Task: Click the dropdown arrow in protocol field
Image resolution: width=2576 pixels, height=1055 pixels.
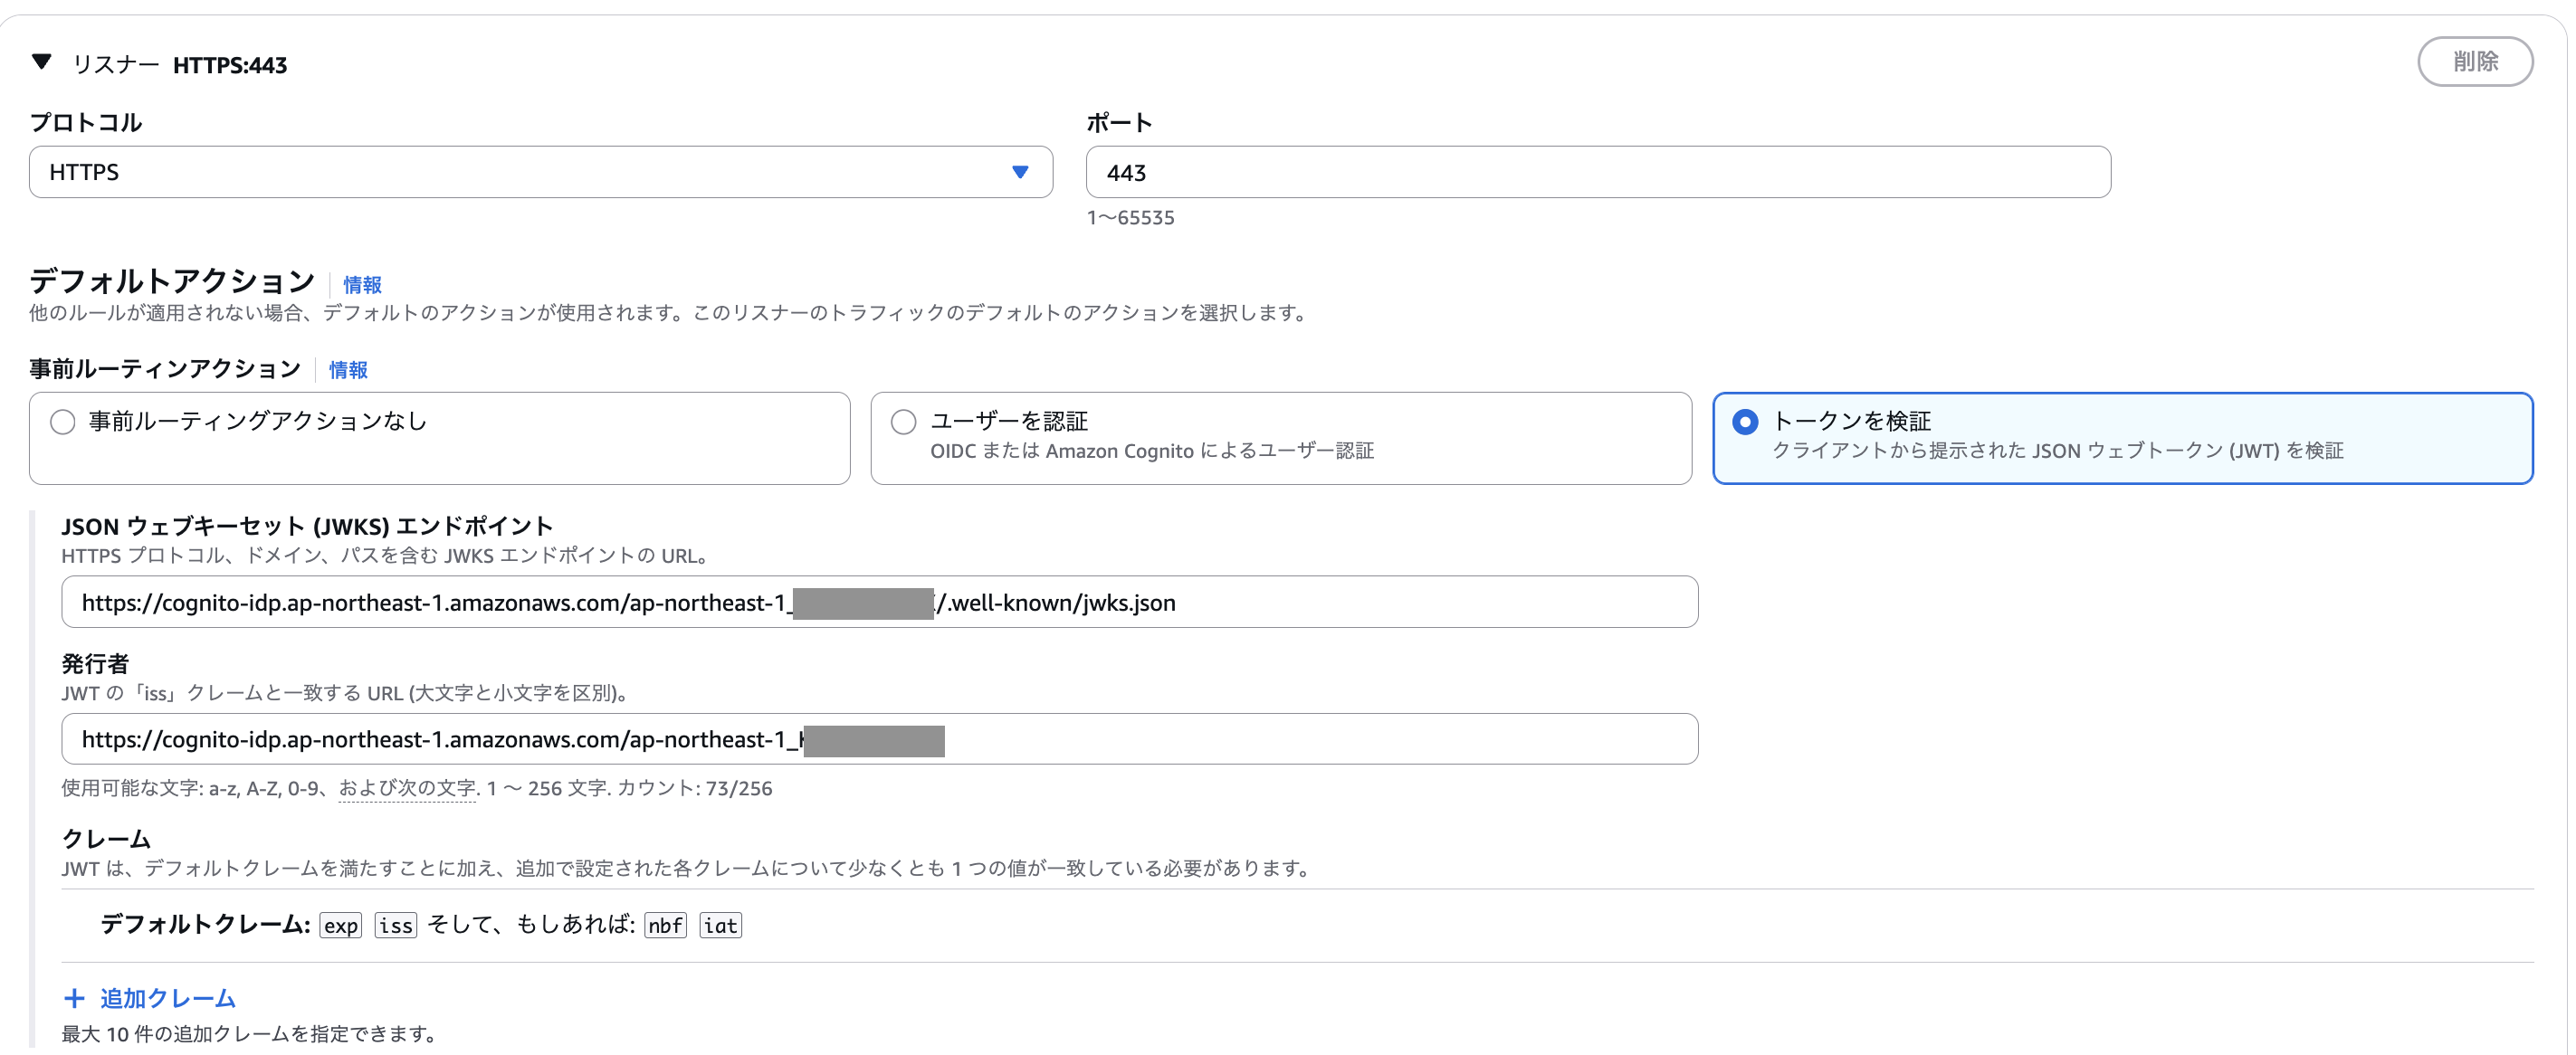Action: (x=1019, y=172)
